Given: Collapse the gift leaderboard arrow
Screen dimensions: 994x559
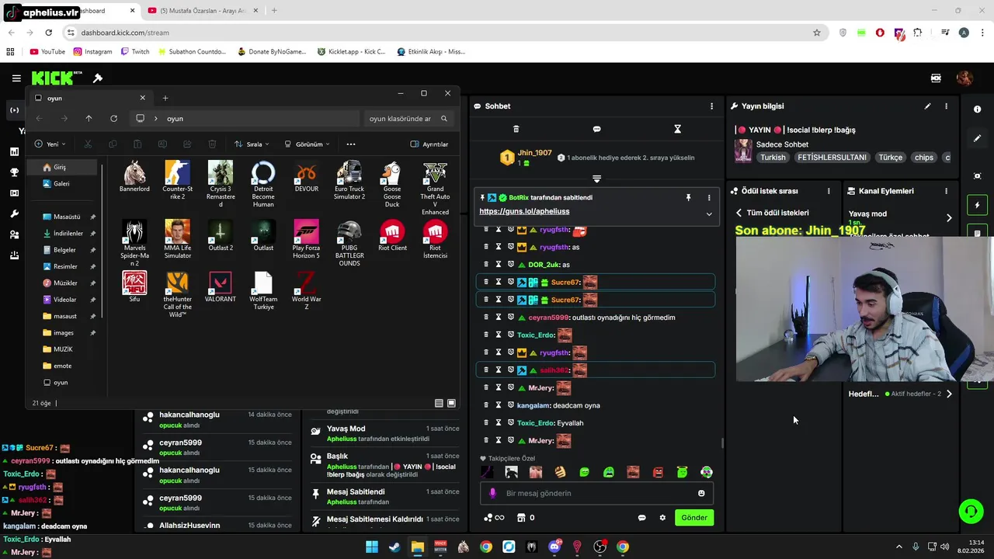Looking at the screenshot, I should pyautogui.click(x=596, y=179).
